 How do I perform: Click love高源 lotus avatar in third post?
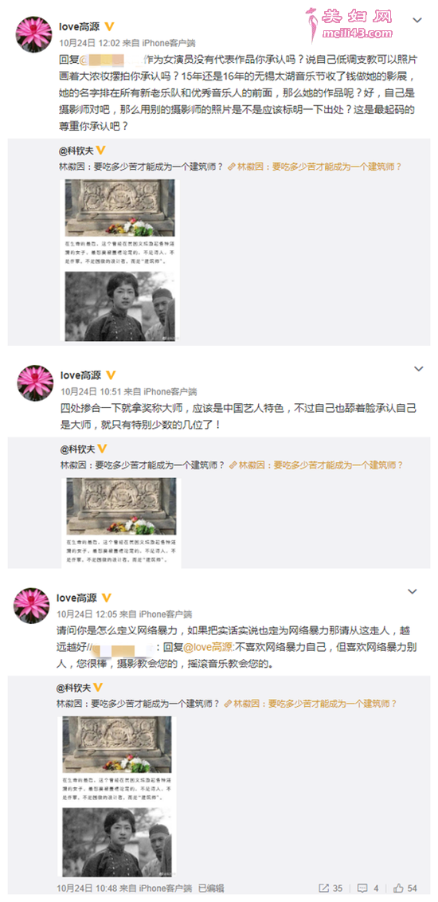pyautogui.click(x=31, y=606)
